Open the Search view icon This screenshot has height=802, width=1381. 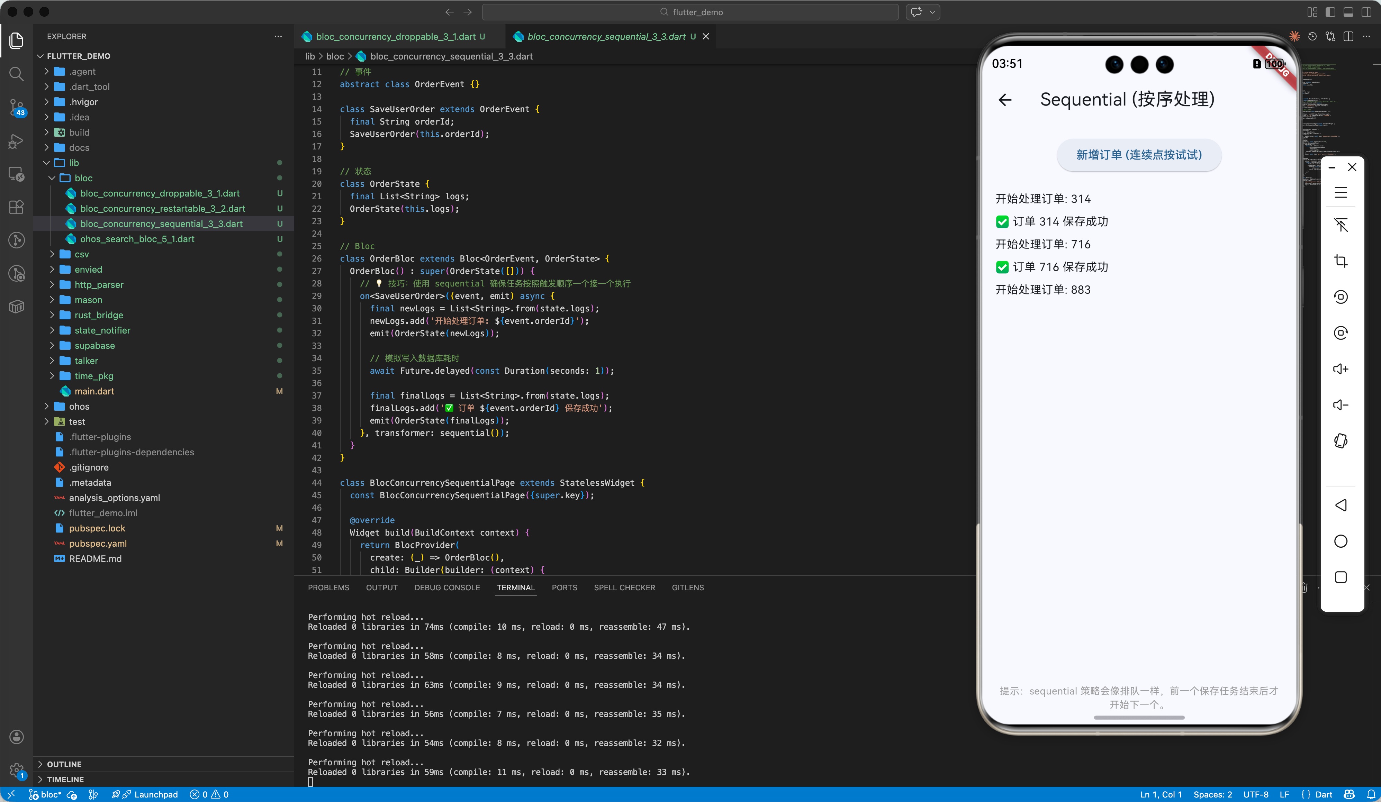[17, 73]
